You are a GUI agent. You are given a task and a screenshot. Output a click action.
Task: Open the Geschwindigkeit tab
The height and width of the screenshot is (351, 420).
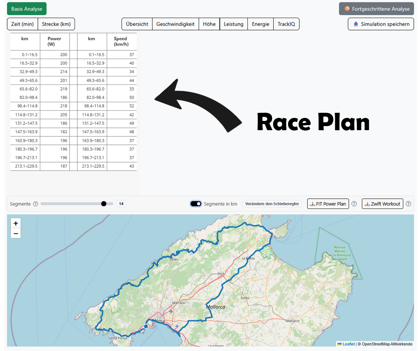point(175,24)
